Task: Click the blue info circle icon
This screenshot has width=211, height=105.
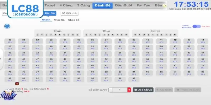Action: [7, 26]
